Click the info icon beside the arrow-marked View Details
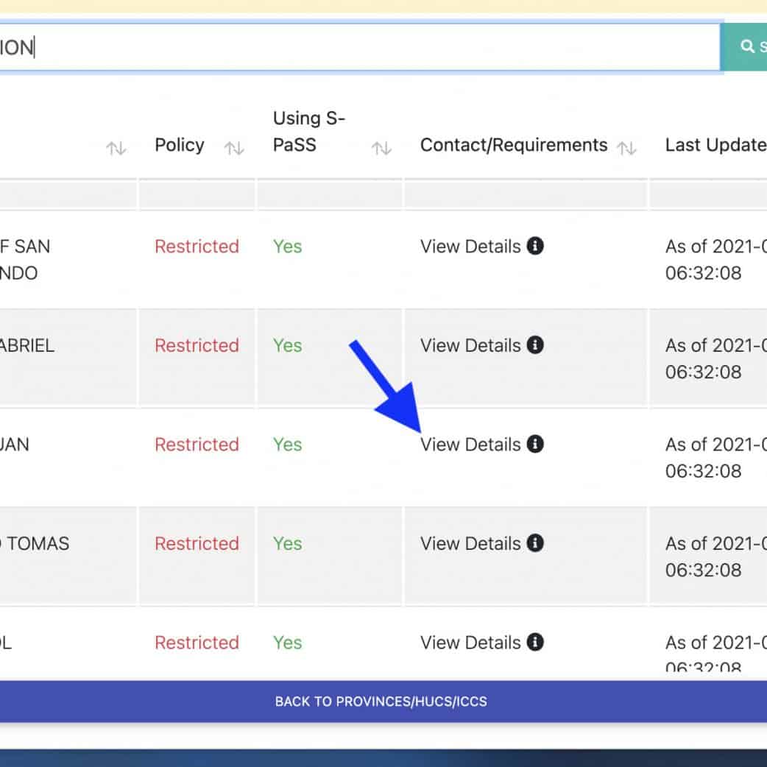This screenshot has height=767, width=767. click(x=536, y=444)
